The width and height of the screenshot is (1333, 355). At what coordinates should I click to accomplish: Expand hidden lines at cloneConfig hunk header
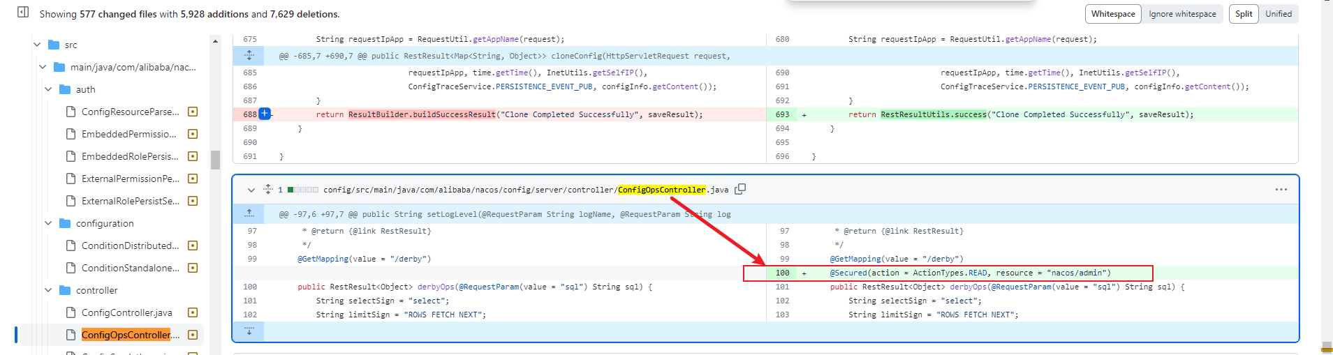[x=249, y=56]
